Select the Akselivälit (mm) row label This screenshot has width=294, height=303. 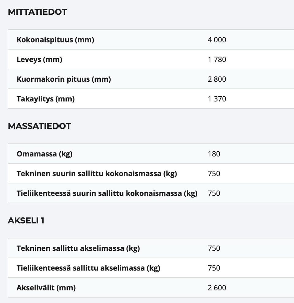(x=46, y=288)
